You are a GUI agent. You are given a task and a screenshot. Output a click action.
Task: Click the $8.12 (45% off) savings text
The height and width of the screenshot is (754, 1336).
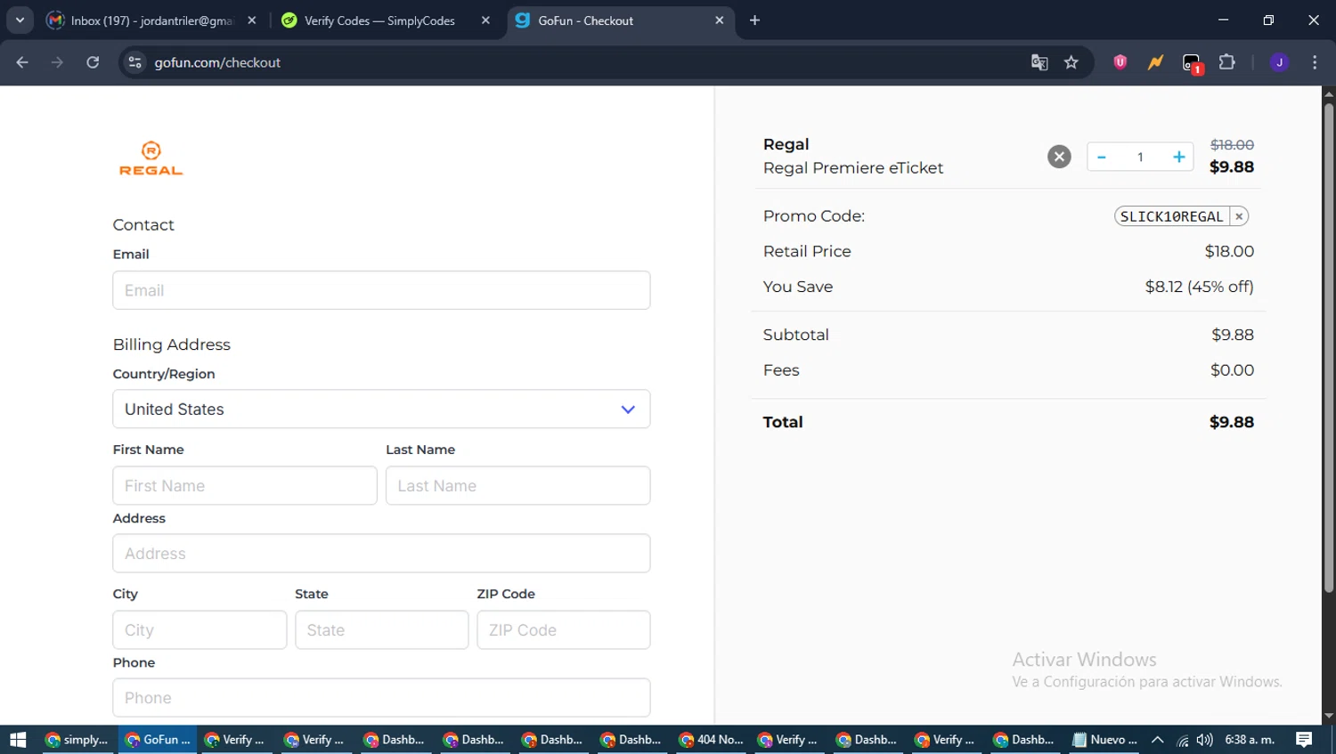tap(1199, 287)
